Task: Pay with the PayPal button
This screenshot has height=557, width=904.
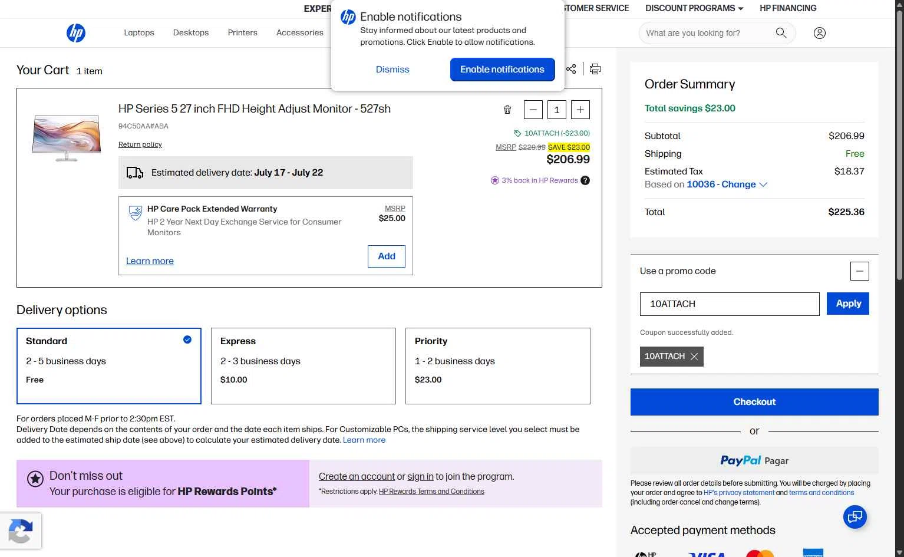Action: [x=754, y=460]
